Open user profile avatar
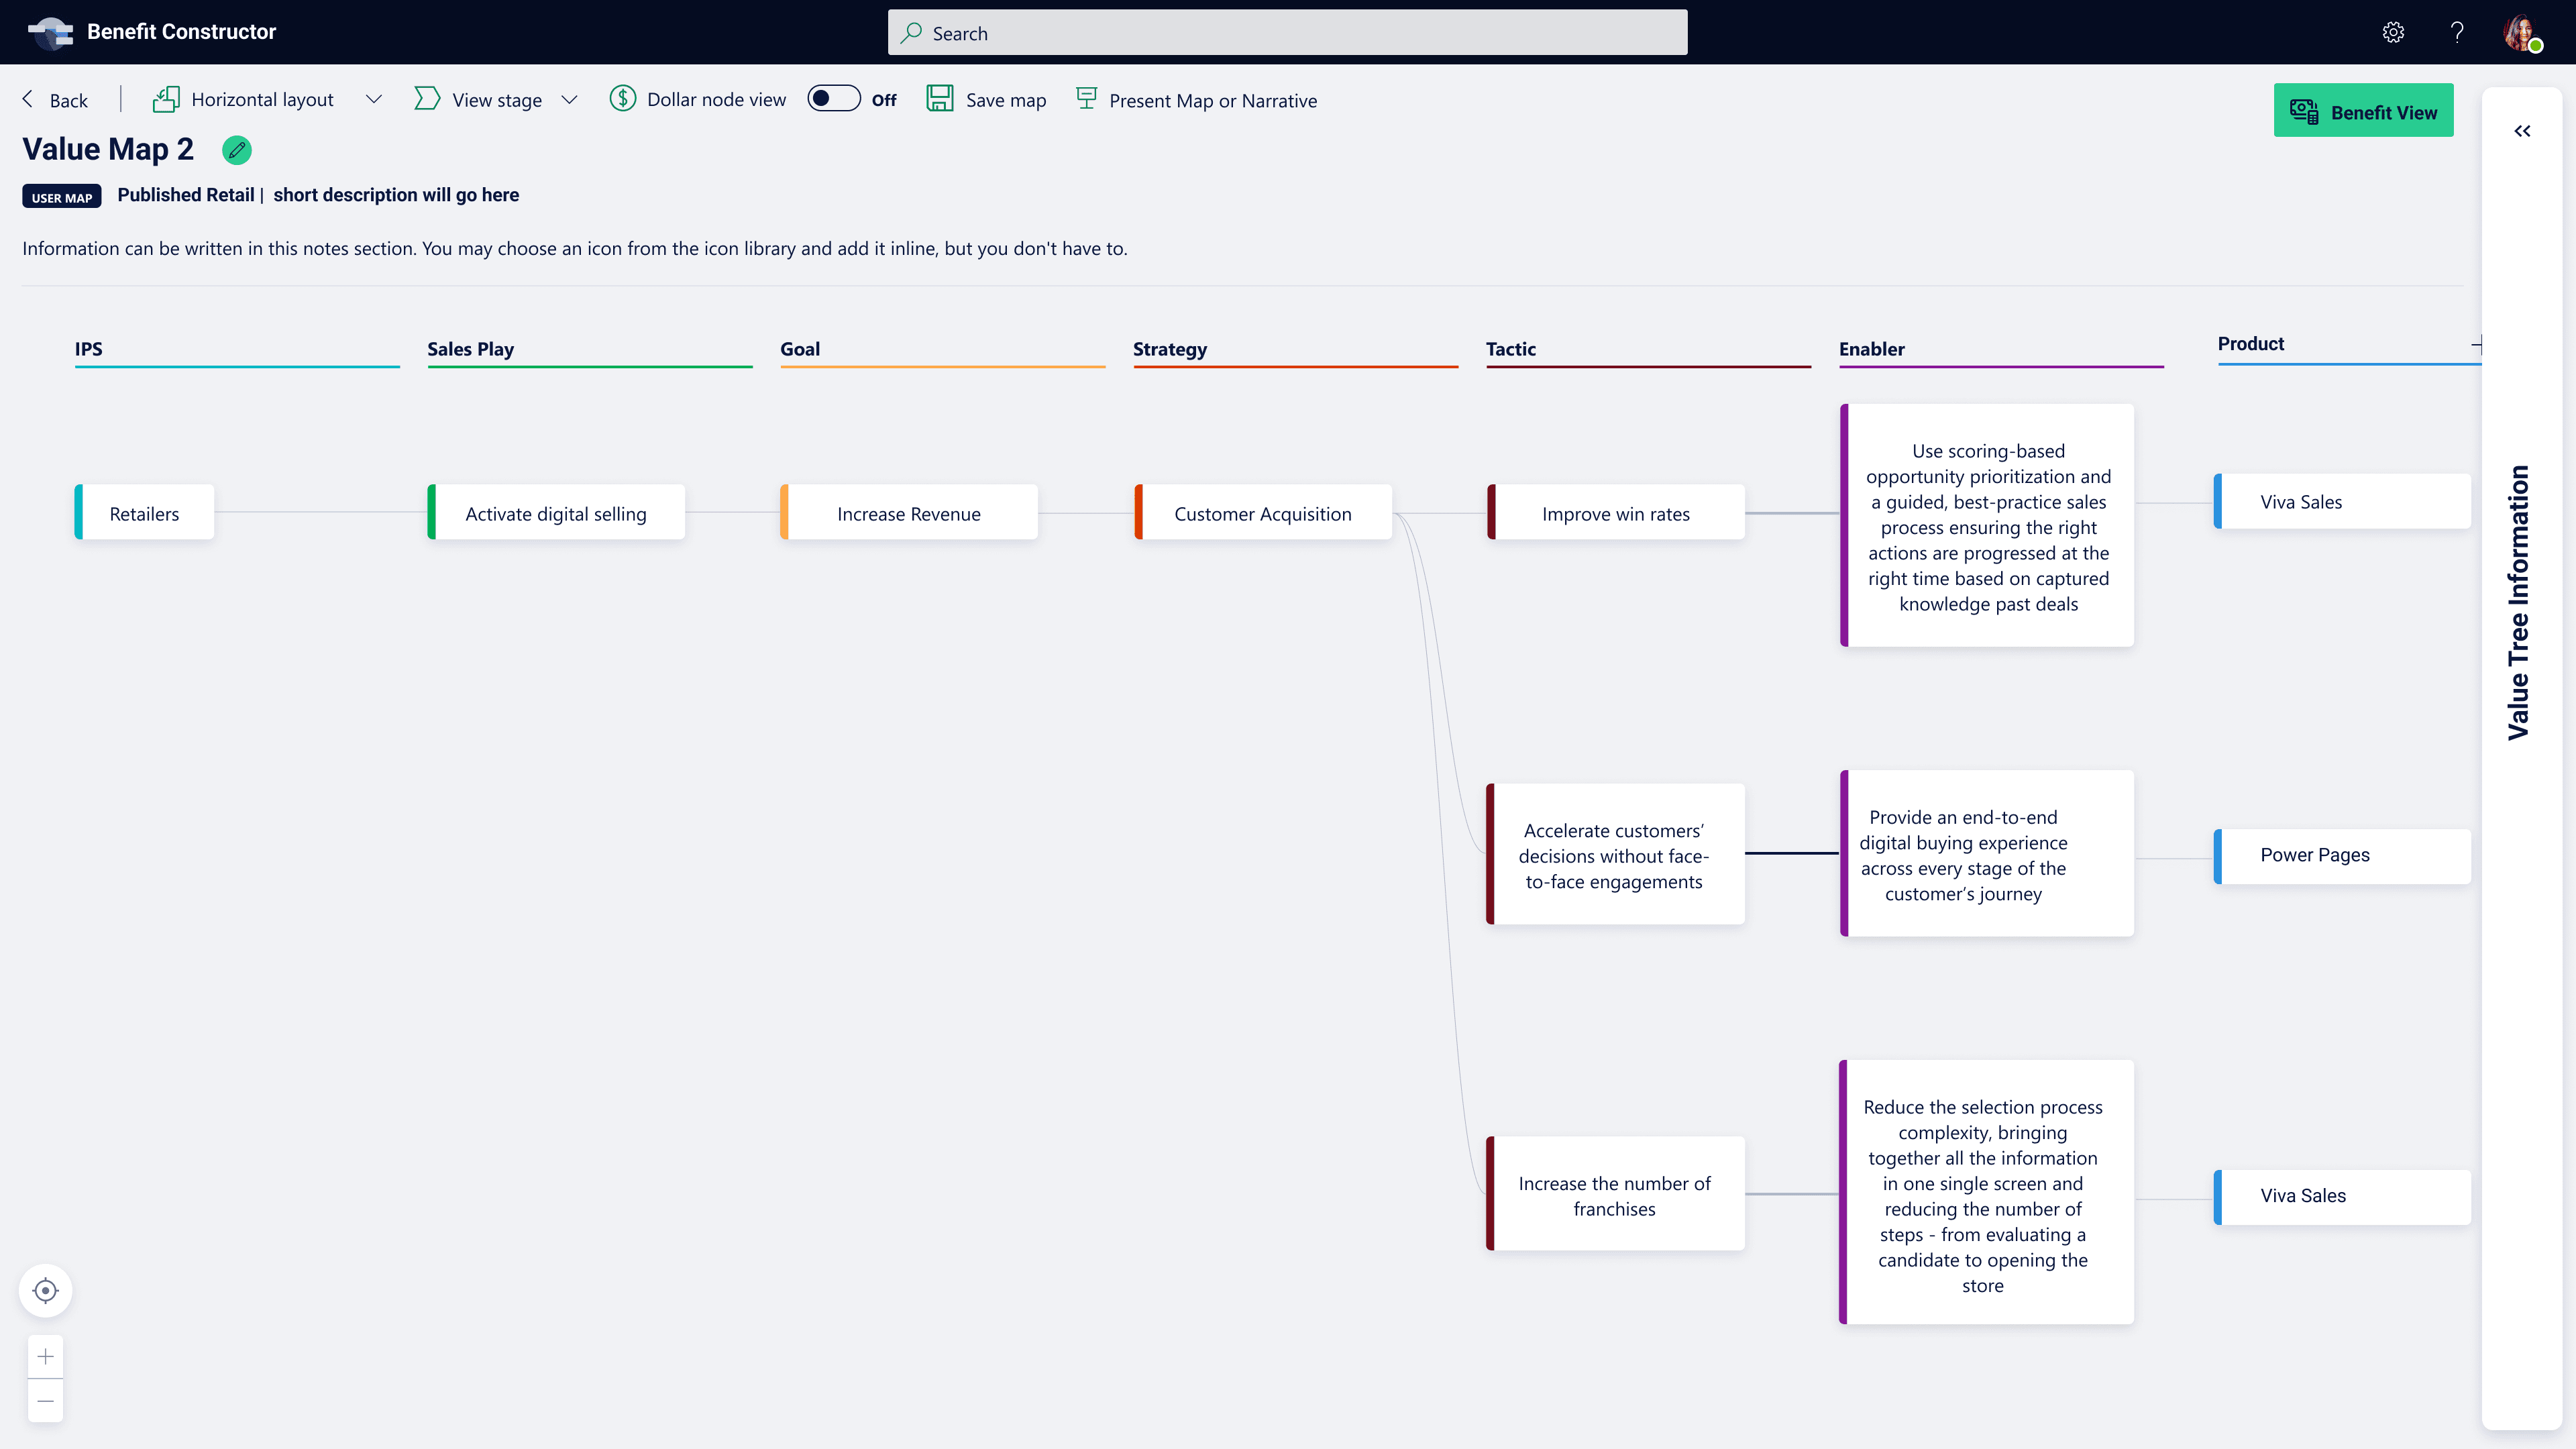Viewport: 2576px width, 1449px height. click(x=2521, y=33)
